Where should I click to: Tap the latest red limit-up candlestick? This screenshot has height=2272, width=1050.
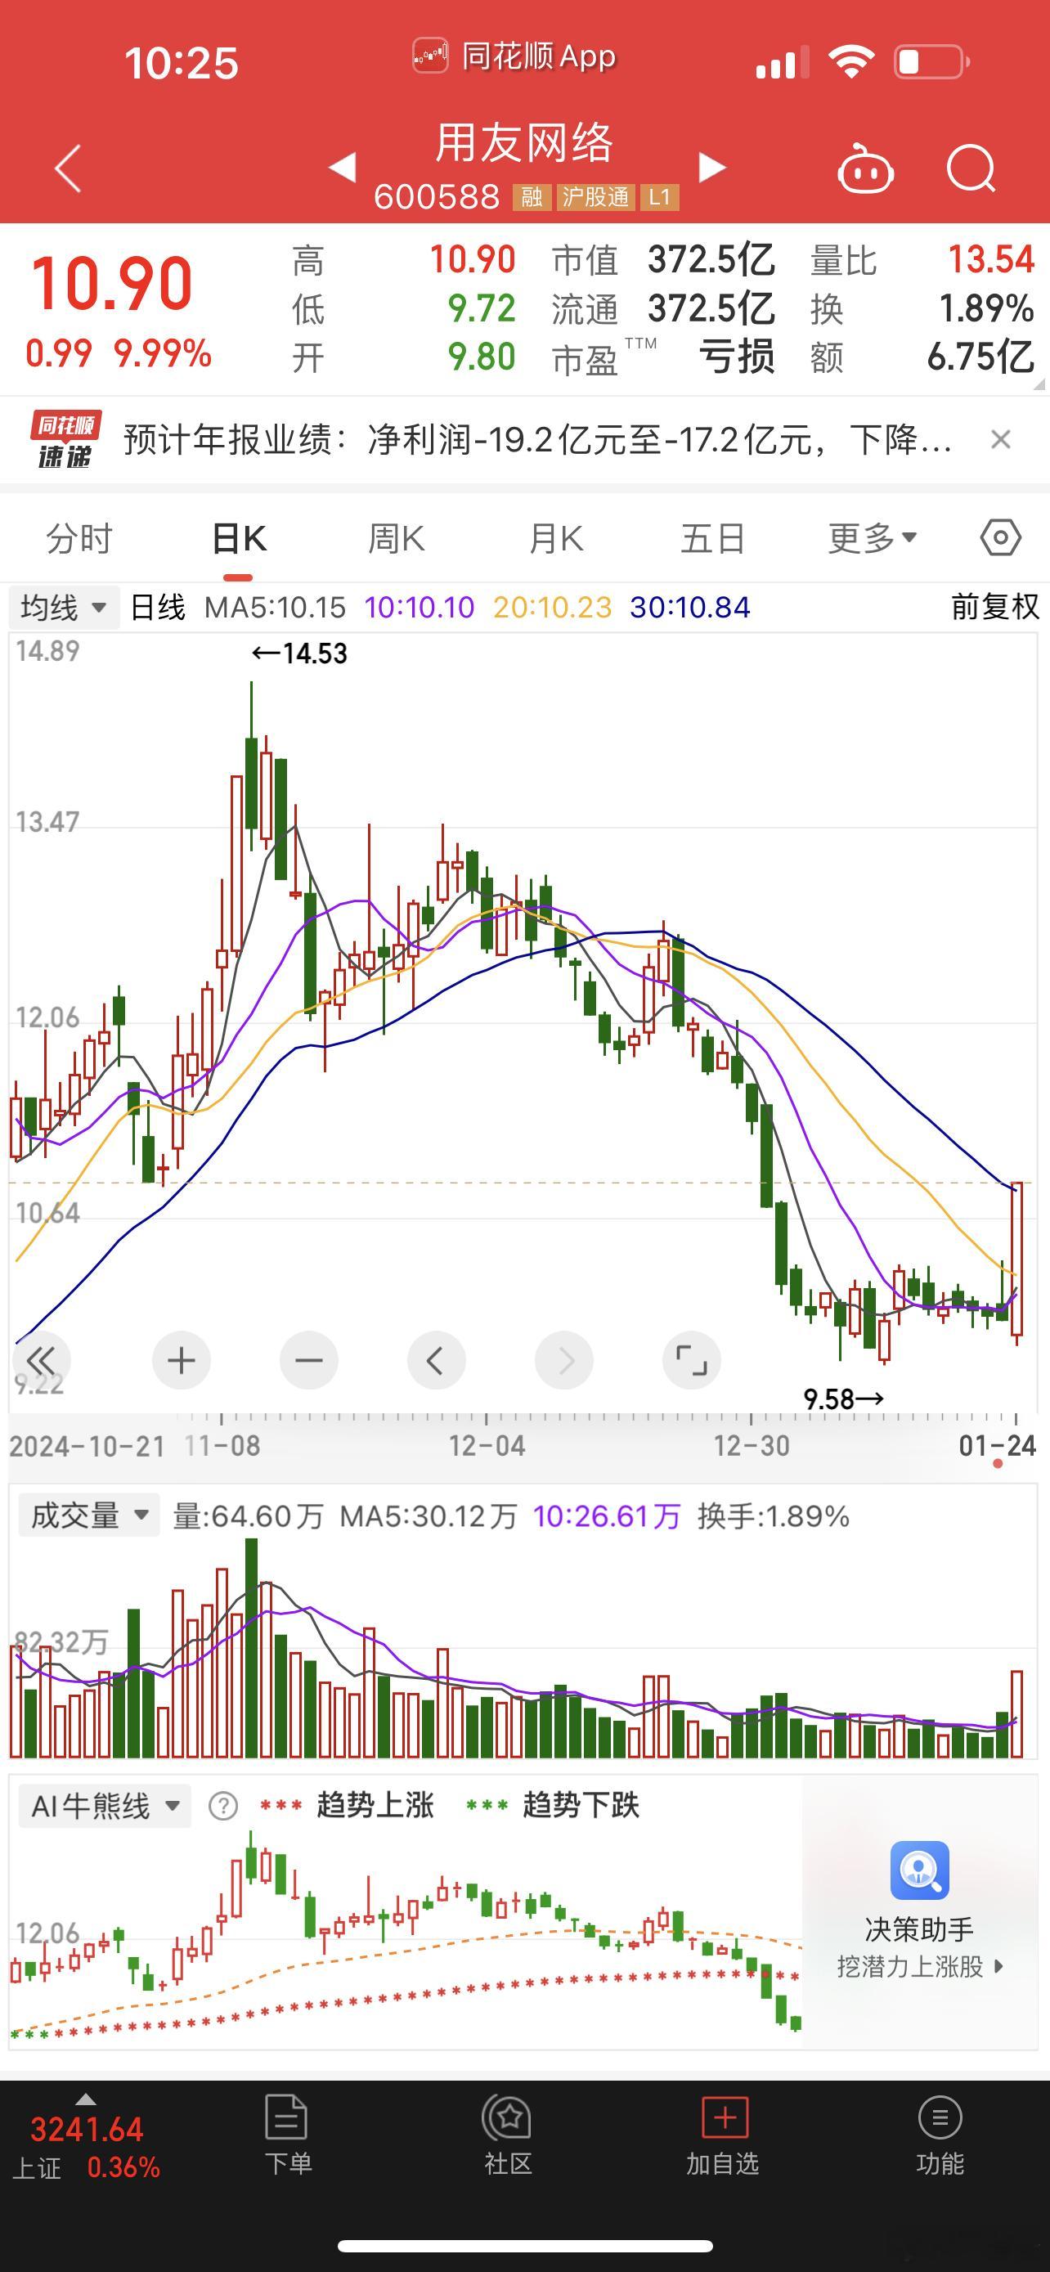pos(1016,1262)
